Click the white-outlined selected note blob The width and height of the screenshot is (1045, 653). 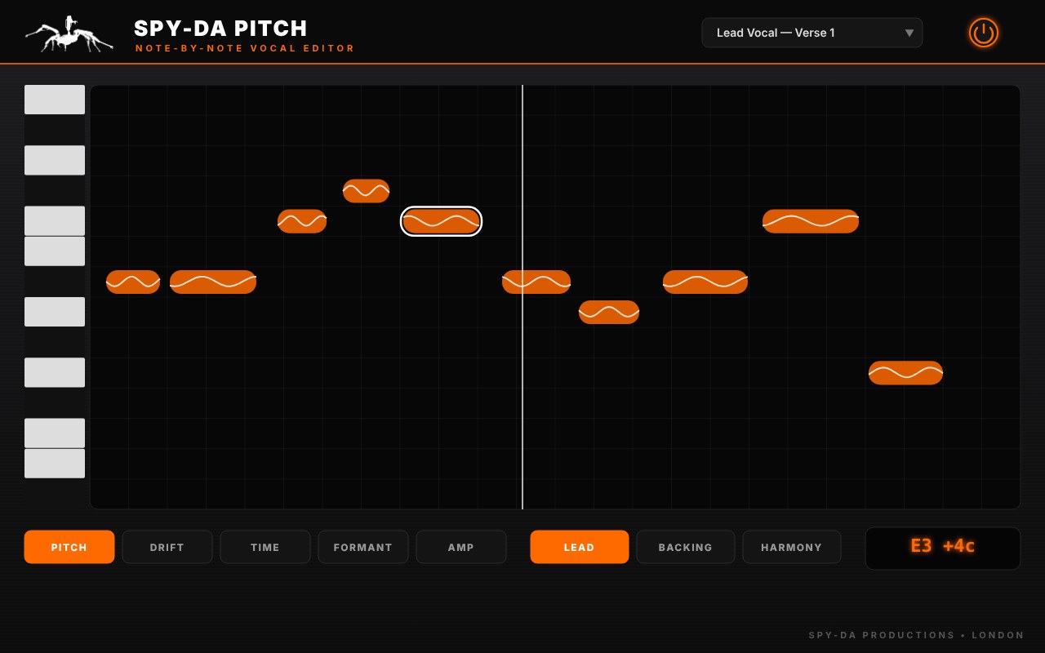click(x=441, y=221)
